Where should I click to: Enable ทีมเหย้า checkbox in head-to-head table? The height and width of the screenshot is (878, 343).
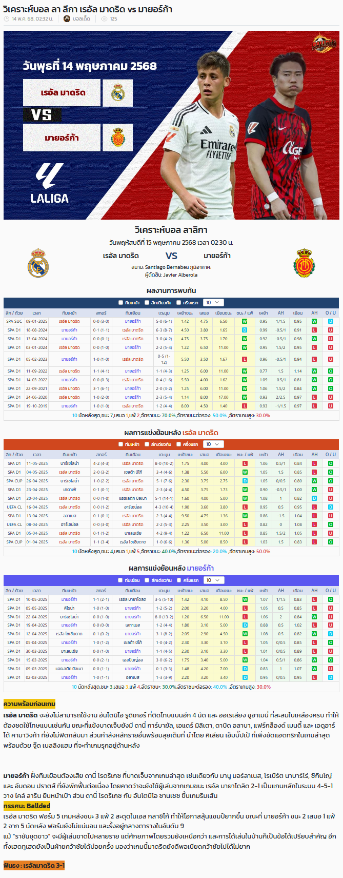pos(121,303)
